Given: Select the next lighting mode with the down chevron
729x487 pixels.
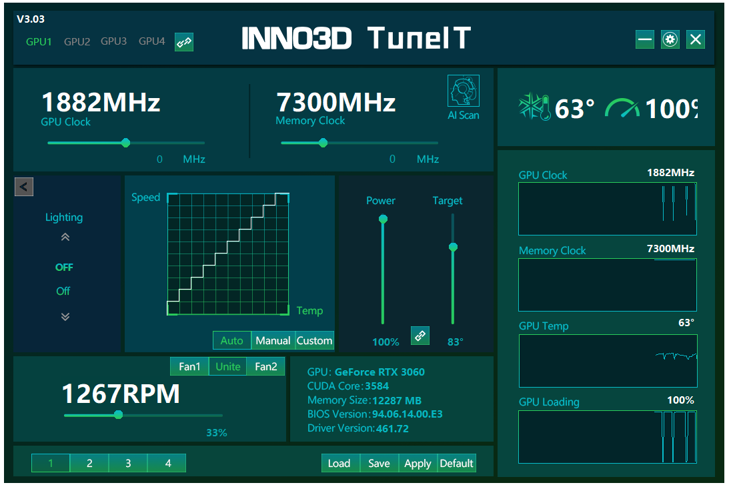Looking at the screenshot, I should click(x=65, y=317).
